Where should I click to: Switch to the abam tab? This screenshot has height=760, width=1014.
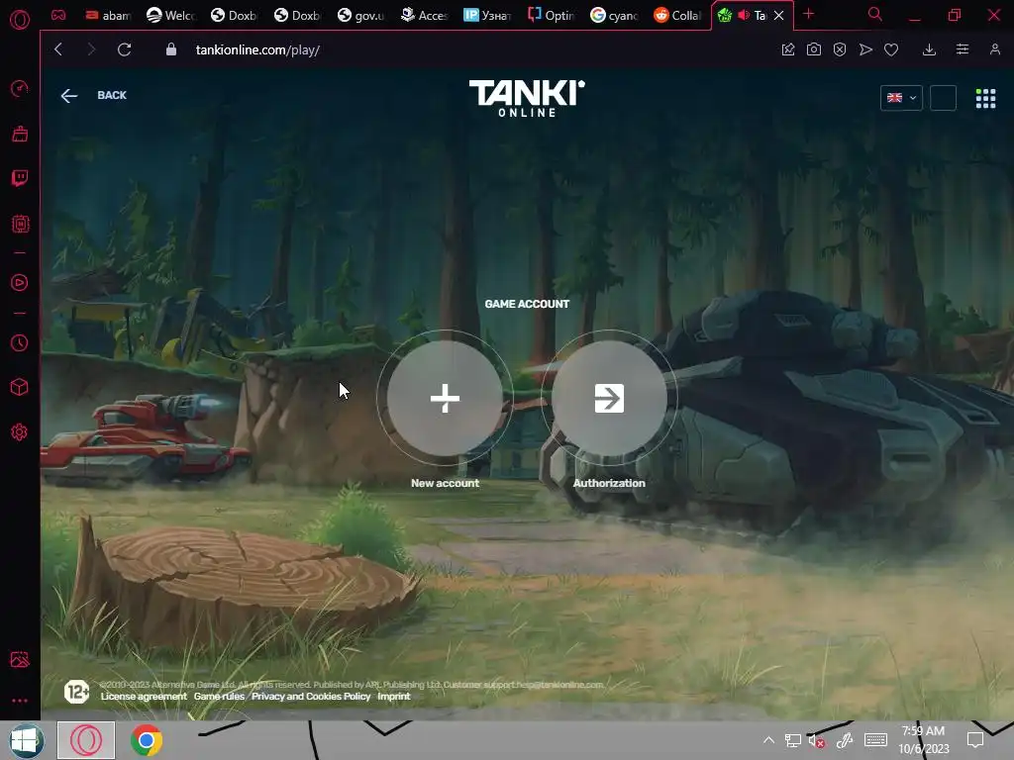(x=108, y=16)
